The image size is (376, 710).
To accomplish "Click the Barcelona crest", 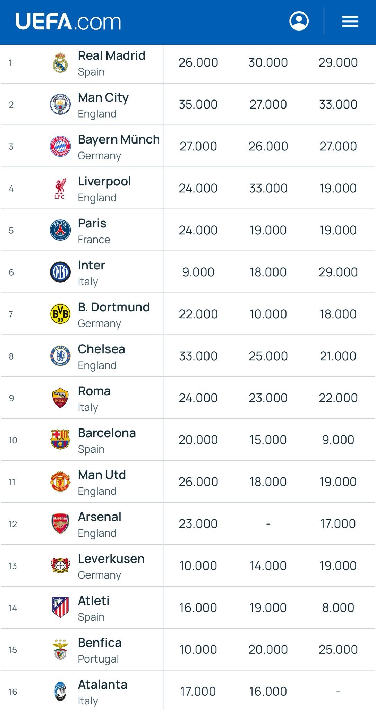I will (60, 440).
